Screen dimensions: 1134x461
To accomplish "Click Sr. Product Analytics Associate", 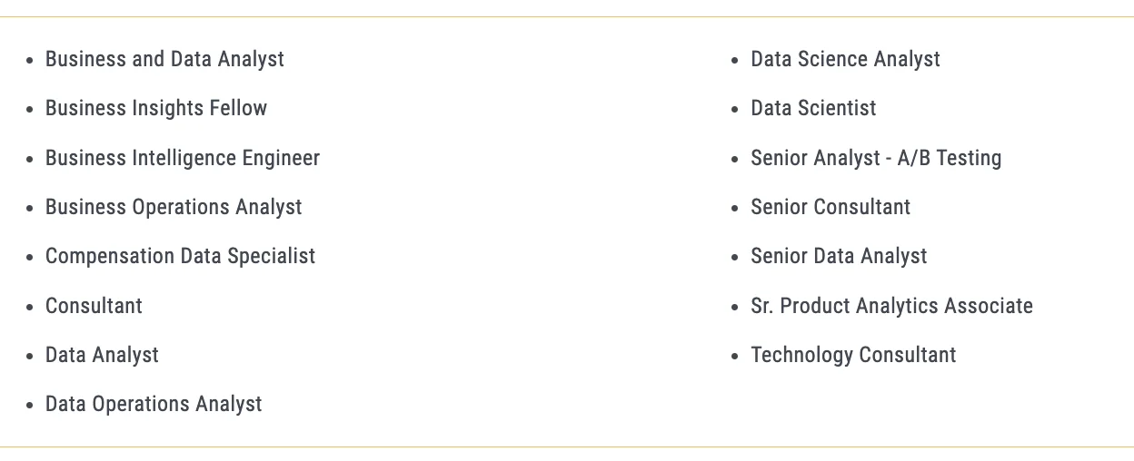I will pos(891,306).
